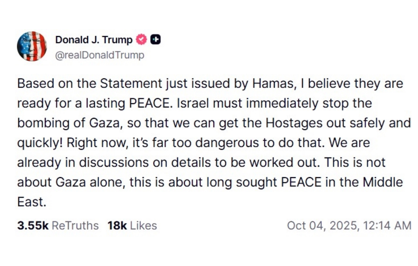This screenshot has width=418, height=266.
Task: Open the flag-painted profile avatar
Action: (x=32, y=46)
